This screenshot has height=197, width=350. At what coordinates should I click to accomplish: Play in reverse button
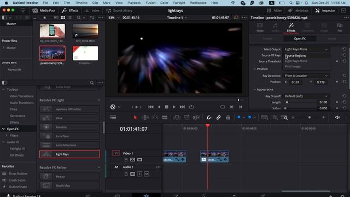(x=159, y=107)
